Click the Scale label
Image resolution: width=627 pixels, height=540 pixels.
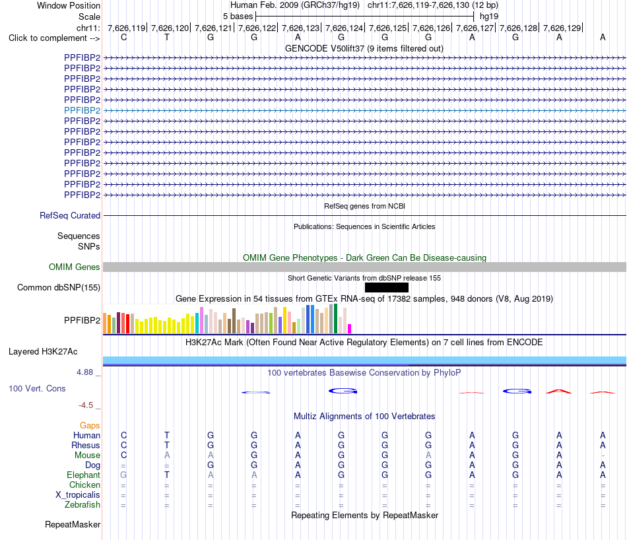[x=89, y=17]
